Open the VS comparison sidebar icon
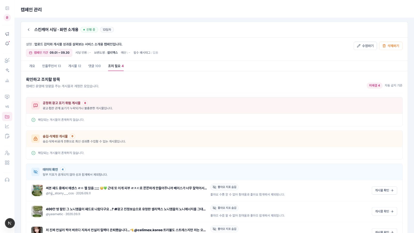Viewport: 414px width, 233px height. click(7, 107)
